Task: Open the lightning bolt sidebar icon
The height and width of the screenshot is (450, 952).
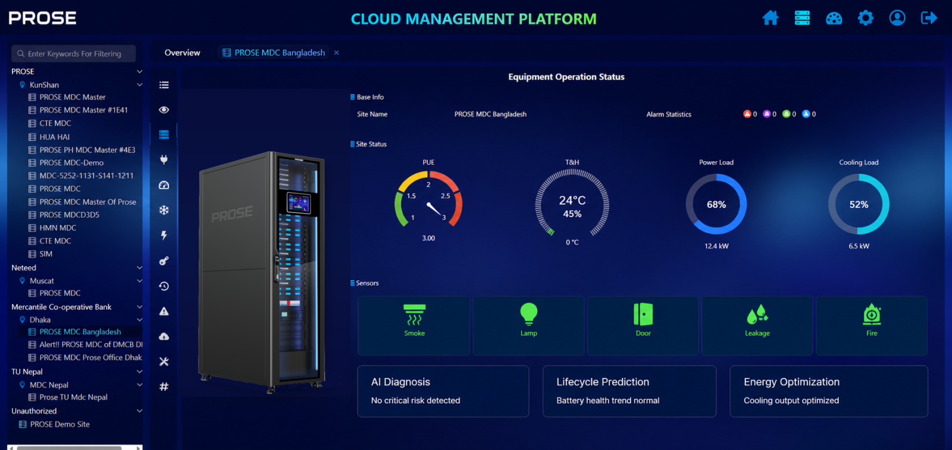Action: tap(164, 236)
